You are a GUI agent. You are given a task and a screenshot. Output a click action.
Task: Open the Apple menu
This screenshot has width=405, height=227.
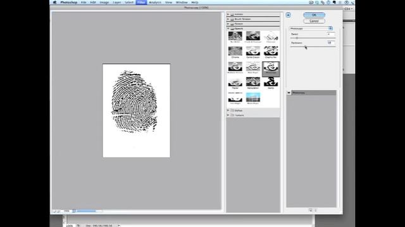(54, 3)
